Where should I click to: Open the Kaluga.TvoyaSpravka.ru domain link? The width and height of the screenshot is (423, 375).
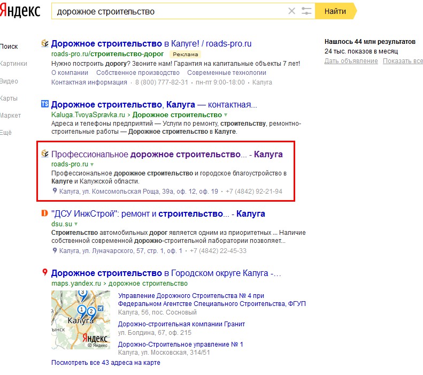[x=88, y=115]
